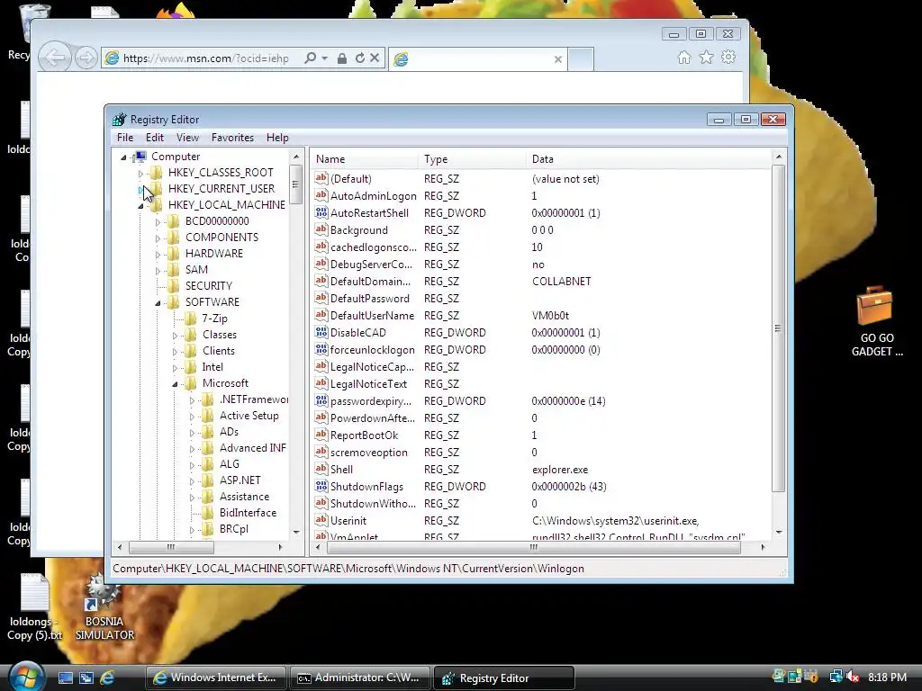
Task: Select the Background value icon
Action: pyautogui.click(x=321, y=229)
